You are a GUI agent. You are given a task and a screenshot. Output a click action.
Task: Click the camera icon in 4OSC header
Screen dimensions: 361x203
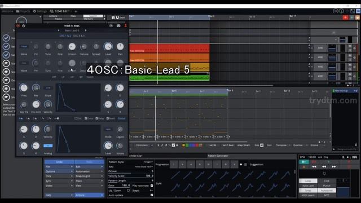coord(118,26)
